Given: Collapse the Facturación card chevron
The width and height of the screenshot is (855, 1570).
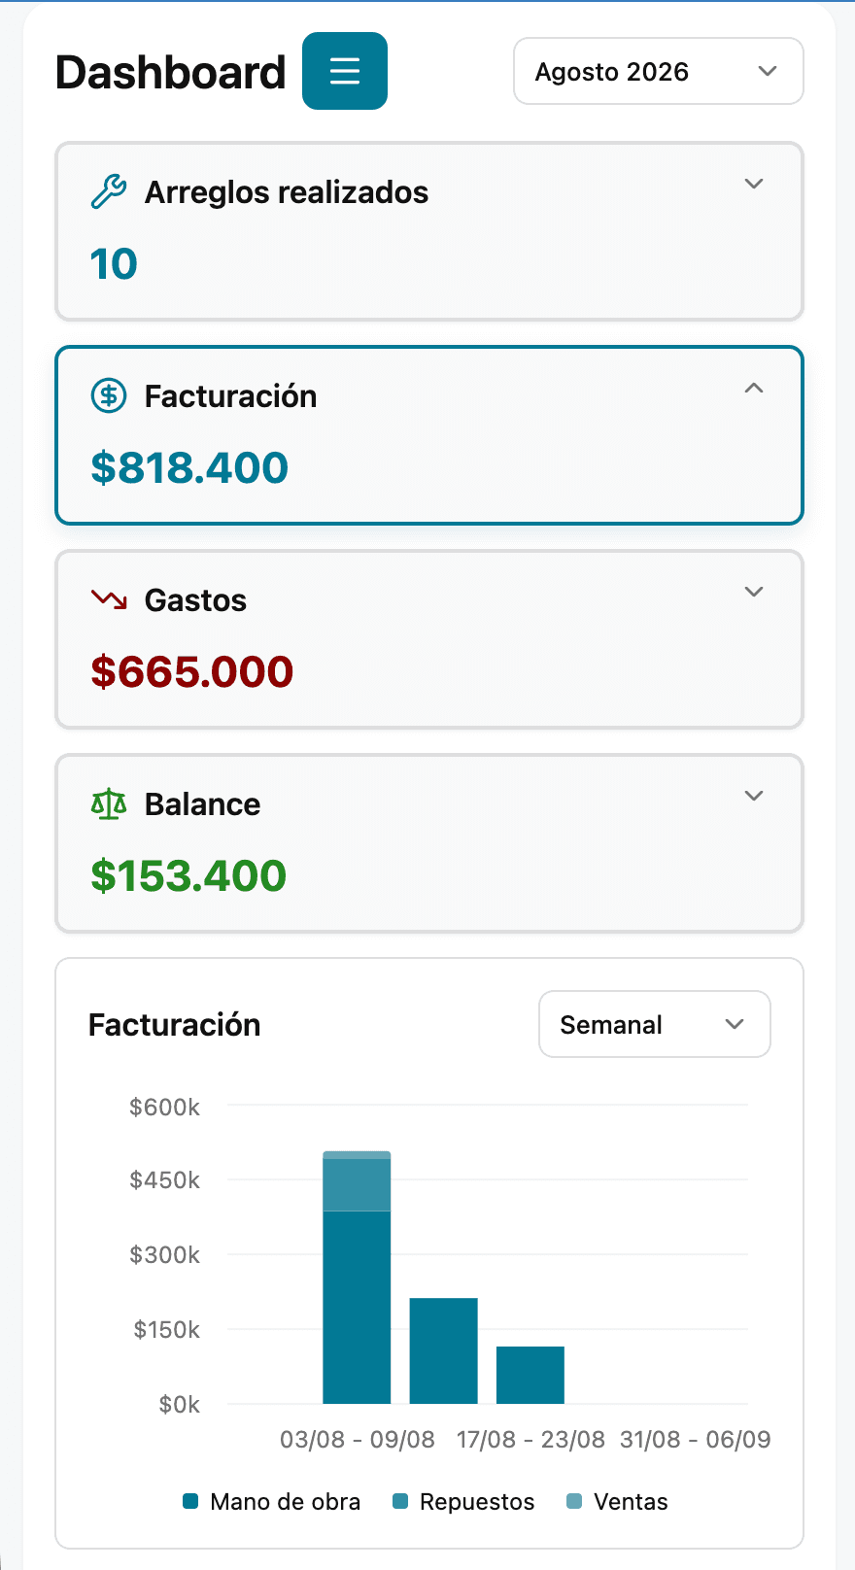Looking at the screenshot, I should click(x=754, y=388).
